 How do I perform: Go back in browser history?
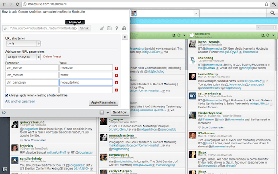pos(4,4)
